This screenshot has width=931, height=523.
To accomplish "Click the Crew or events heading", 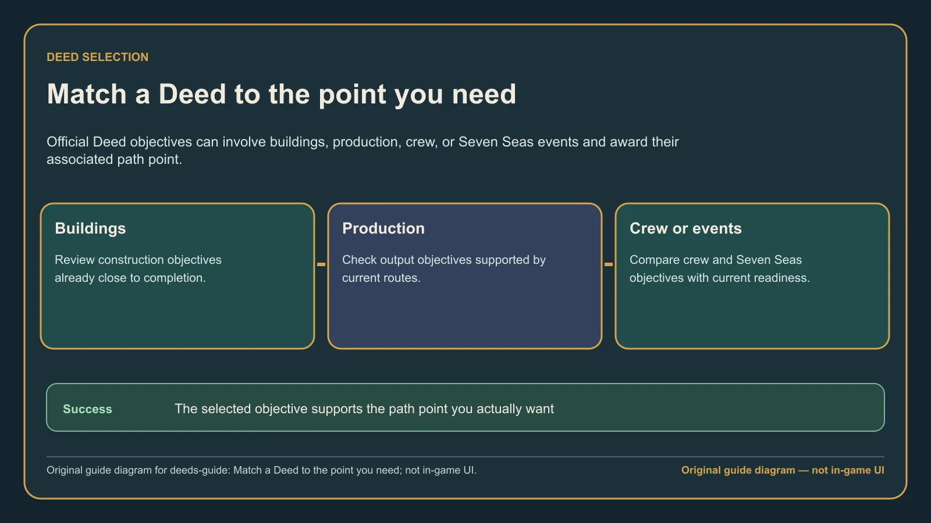I will (685, 228).
